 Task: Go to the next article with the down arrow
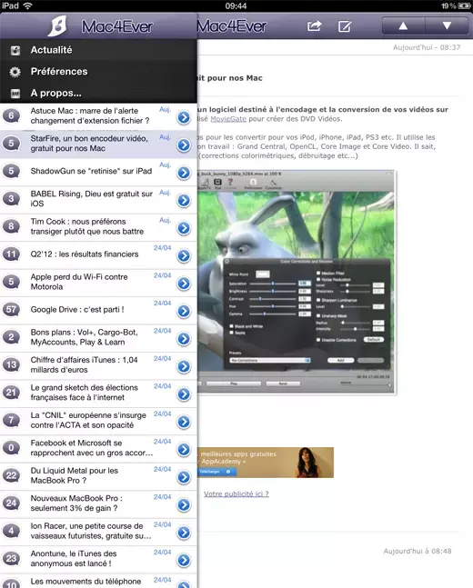point(447,25)
